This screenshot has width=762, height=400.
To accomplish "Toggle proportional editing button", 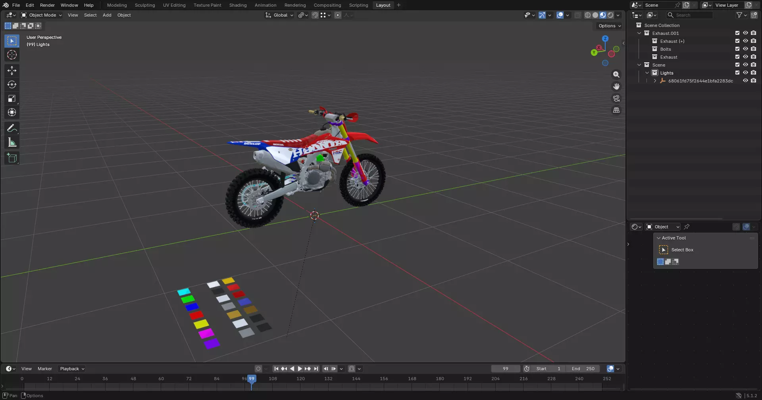I will [x=338, y=15].
